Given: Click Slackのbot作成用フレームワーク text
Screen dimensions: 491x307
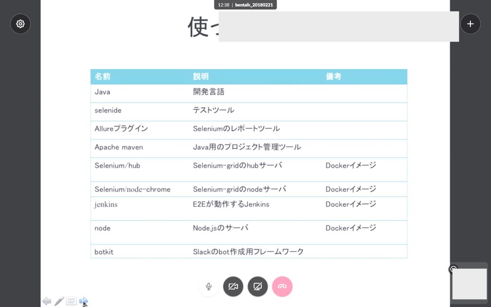Looking at the screenshot, I should [x=248, y=251].
